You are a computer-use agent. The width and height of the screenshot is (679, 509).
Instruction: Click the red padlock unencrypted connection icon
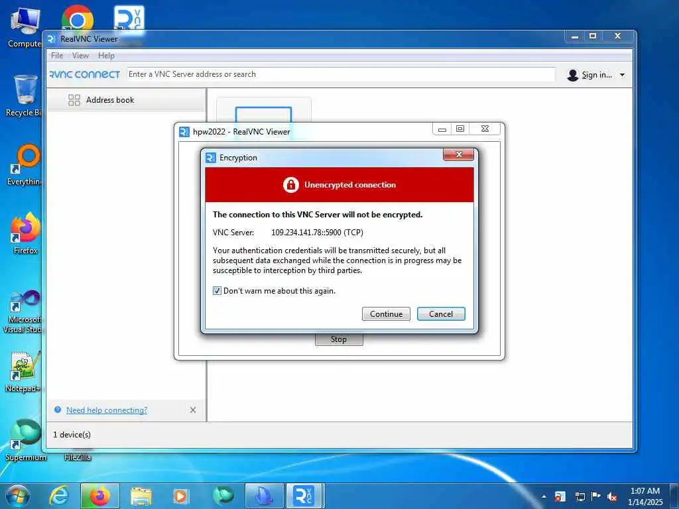point(290,185)
